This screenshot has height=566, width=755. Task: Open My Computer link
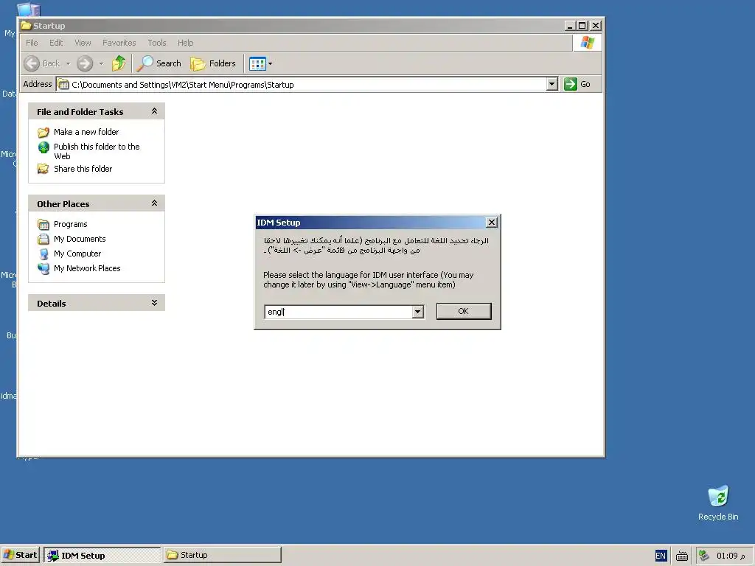pos(77,254)
